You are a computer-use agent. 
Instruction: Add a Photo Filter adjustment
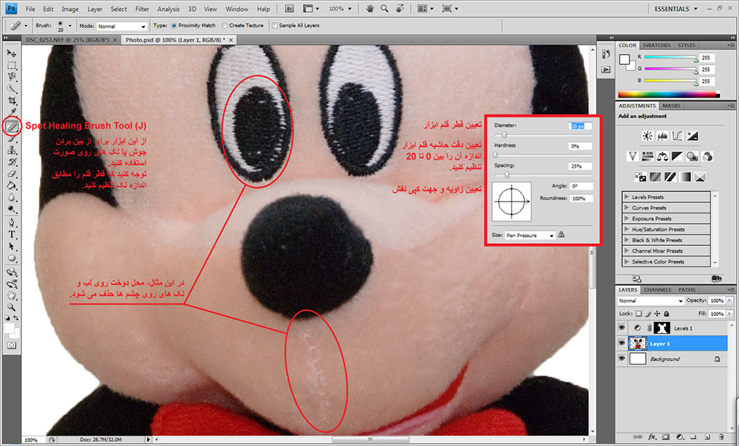692,157
